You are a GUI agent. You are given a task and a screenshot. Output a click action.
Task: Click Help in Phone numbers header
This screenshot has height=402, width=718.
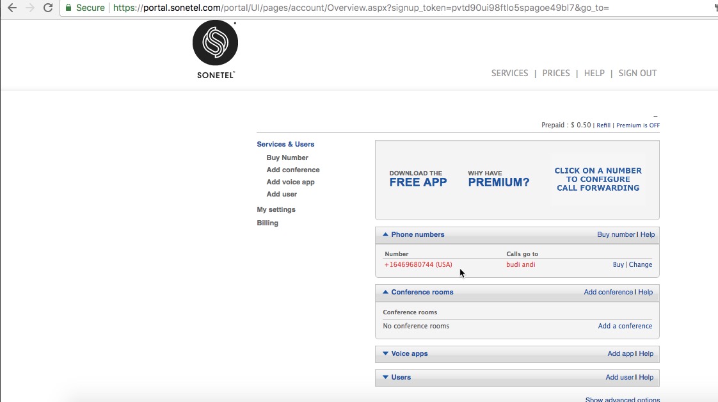(648, 234)
